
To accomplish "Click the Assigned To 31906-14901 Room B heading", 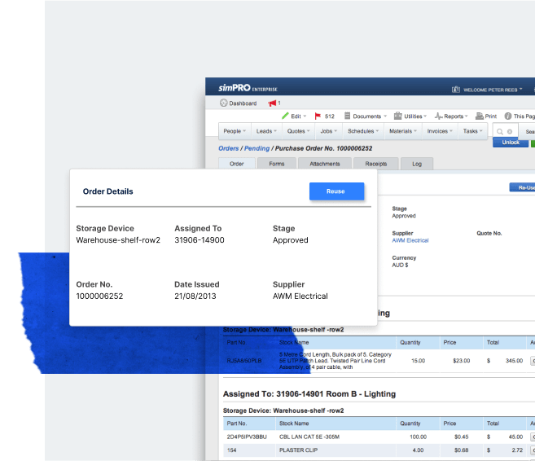I will click(x=309, y=394).
